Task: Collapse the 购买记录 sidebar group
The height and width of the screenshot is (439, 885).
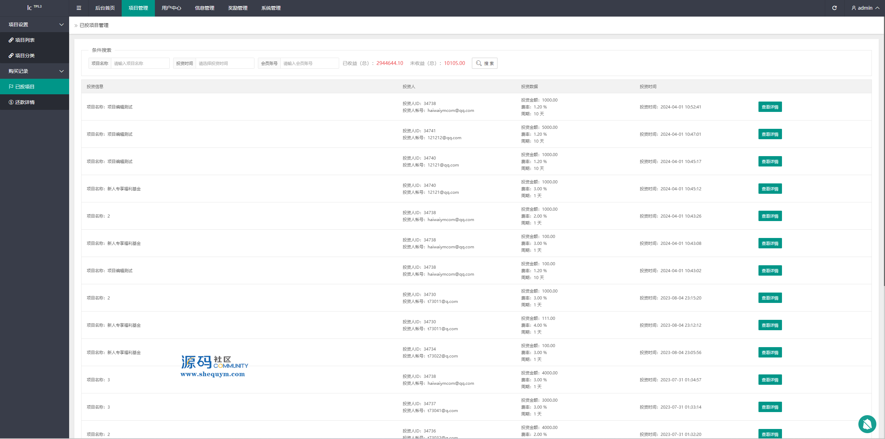Action: pos(35,71)
